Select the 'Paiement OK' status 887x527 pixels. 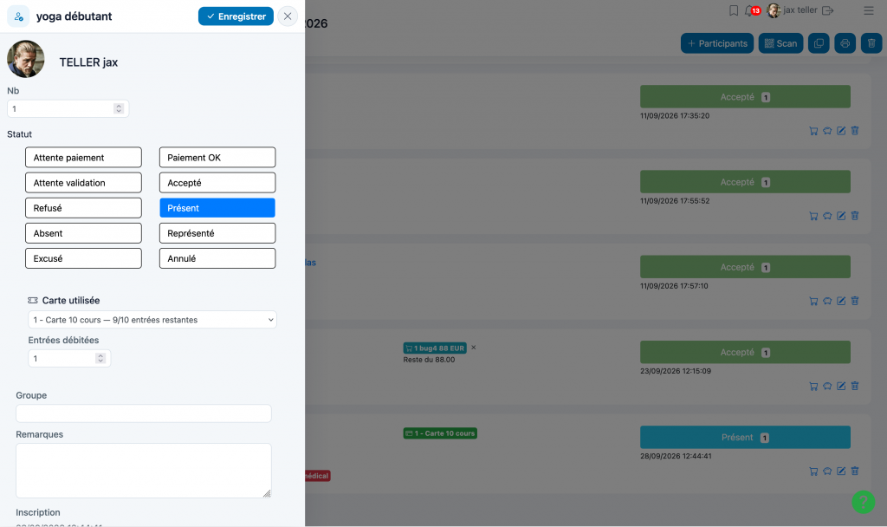point(217,158)
